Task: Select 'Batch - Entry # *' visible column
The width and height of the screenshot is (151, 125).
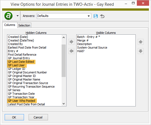Action: click(x=89, y=37)
